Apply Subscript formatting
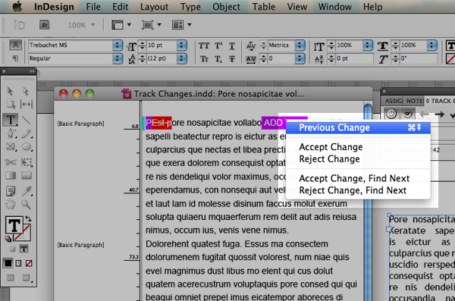 tap(218, 59)
